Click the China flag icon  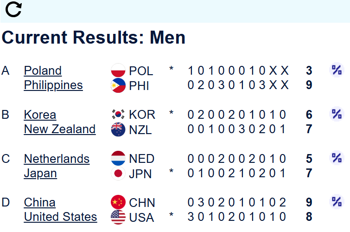tap(118, 203)
